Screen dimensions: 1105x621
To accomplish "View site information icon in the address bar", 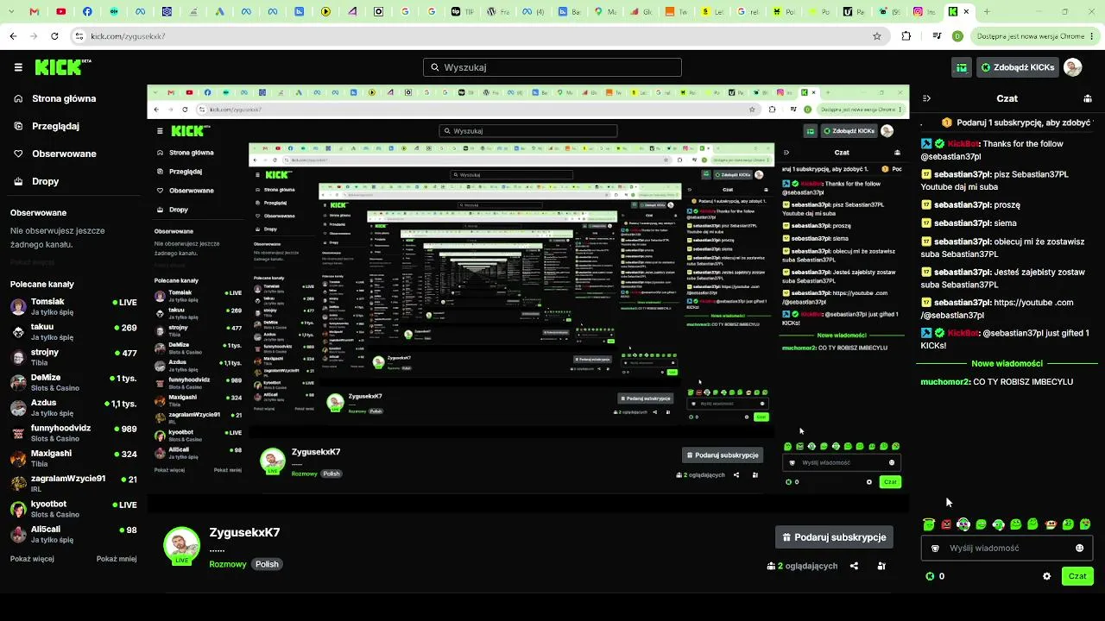I will click(79, 36).
